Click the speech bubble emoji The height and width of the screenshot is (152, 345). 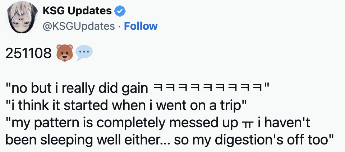coord(84,53)
